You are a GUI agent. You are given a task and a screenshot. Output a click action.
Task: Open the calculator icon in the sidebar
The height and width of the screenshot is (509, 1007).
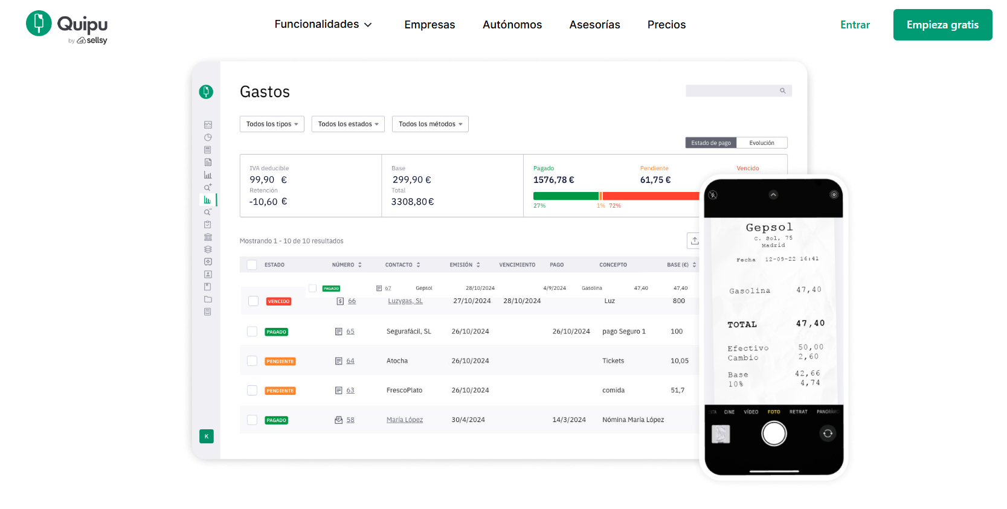tap(208, 150)
